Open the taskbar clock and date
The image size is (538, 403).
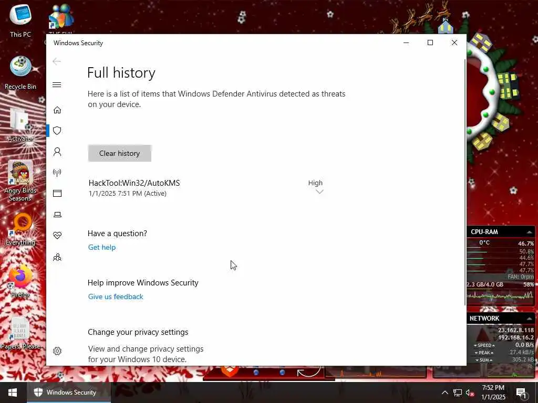tap(493, 393)
